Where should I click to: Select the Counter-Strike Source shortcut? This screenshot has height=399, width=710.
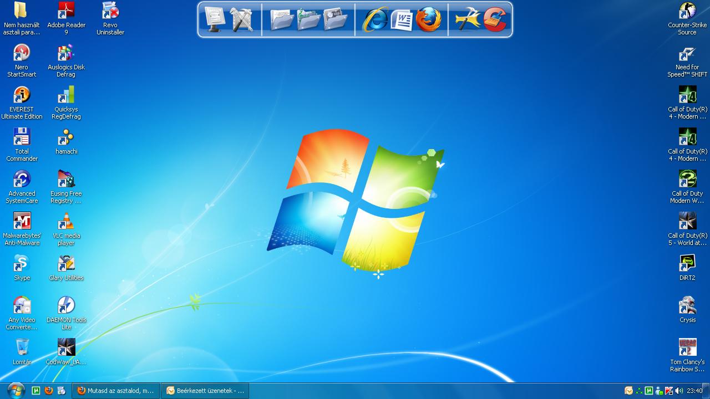[687, 18]
